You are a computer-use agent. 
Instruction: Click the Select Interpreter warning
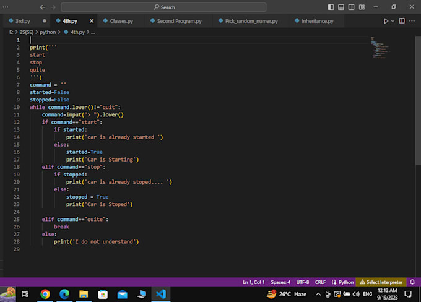tap(381, 282)
